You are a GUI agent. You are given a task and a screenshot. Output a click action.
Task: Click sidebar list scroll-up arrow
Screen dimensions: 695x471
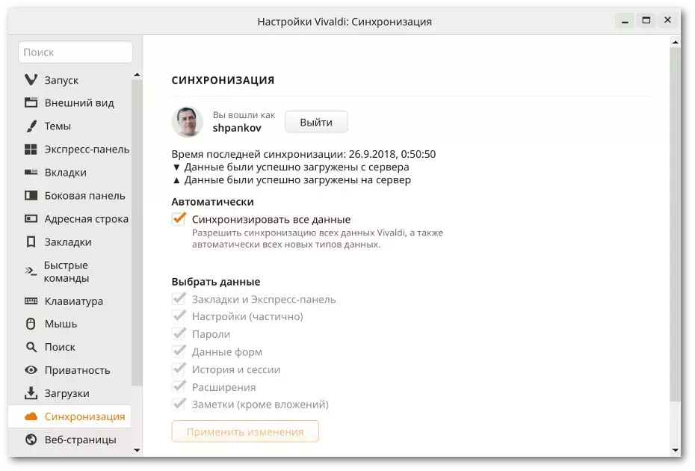click(x=137, y=75)
